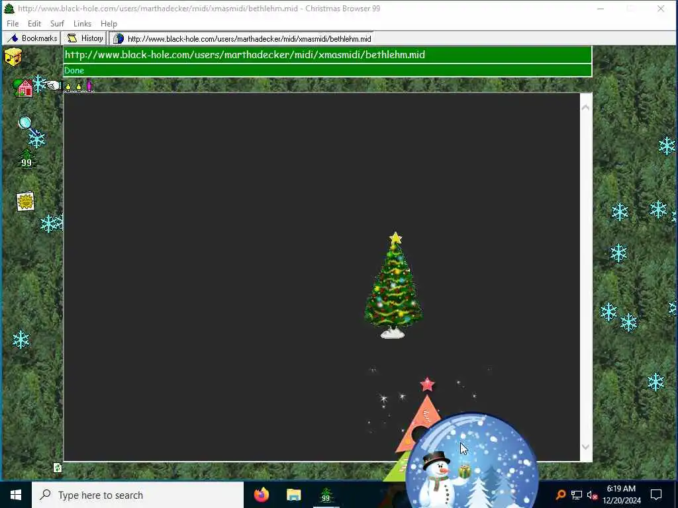Click the green tree 99 sidebar icon
Viewport: 678px width, 508px height.
click(x=26, y=159)
